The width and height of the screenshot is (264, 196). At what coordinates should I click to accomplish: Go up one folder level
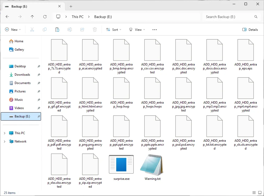tap(32, 17)
